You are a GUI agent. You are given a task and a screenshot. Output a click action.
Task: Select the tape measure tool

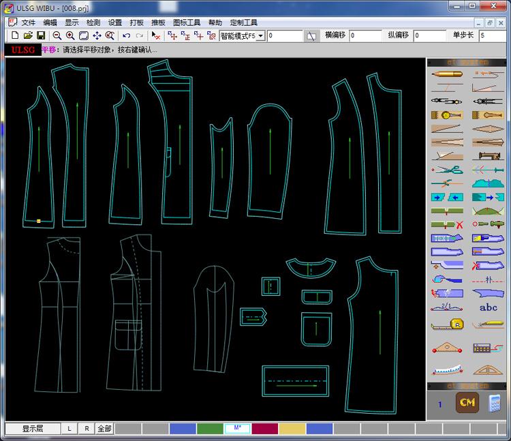[447, 324]
